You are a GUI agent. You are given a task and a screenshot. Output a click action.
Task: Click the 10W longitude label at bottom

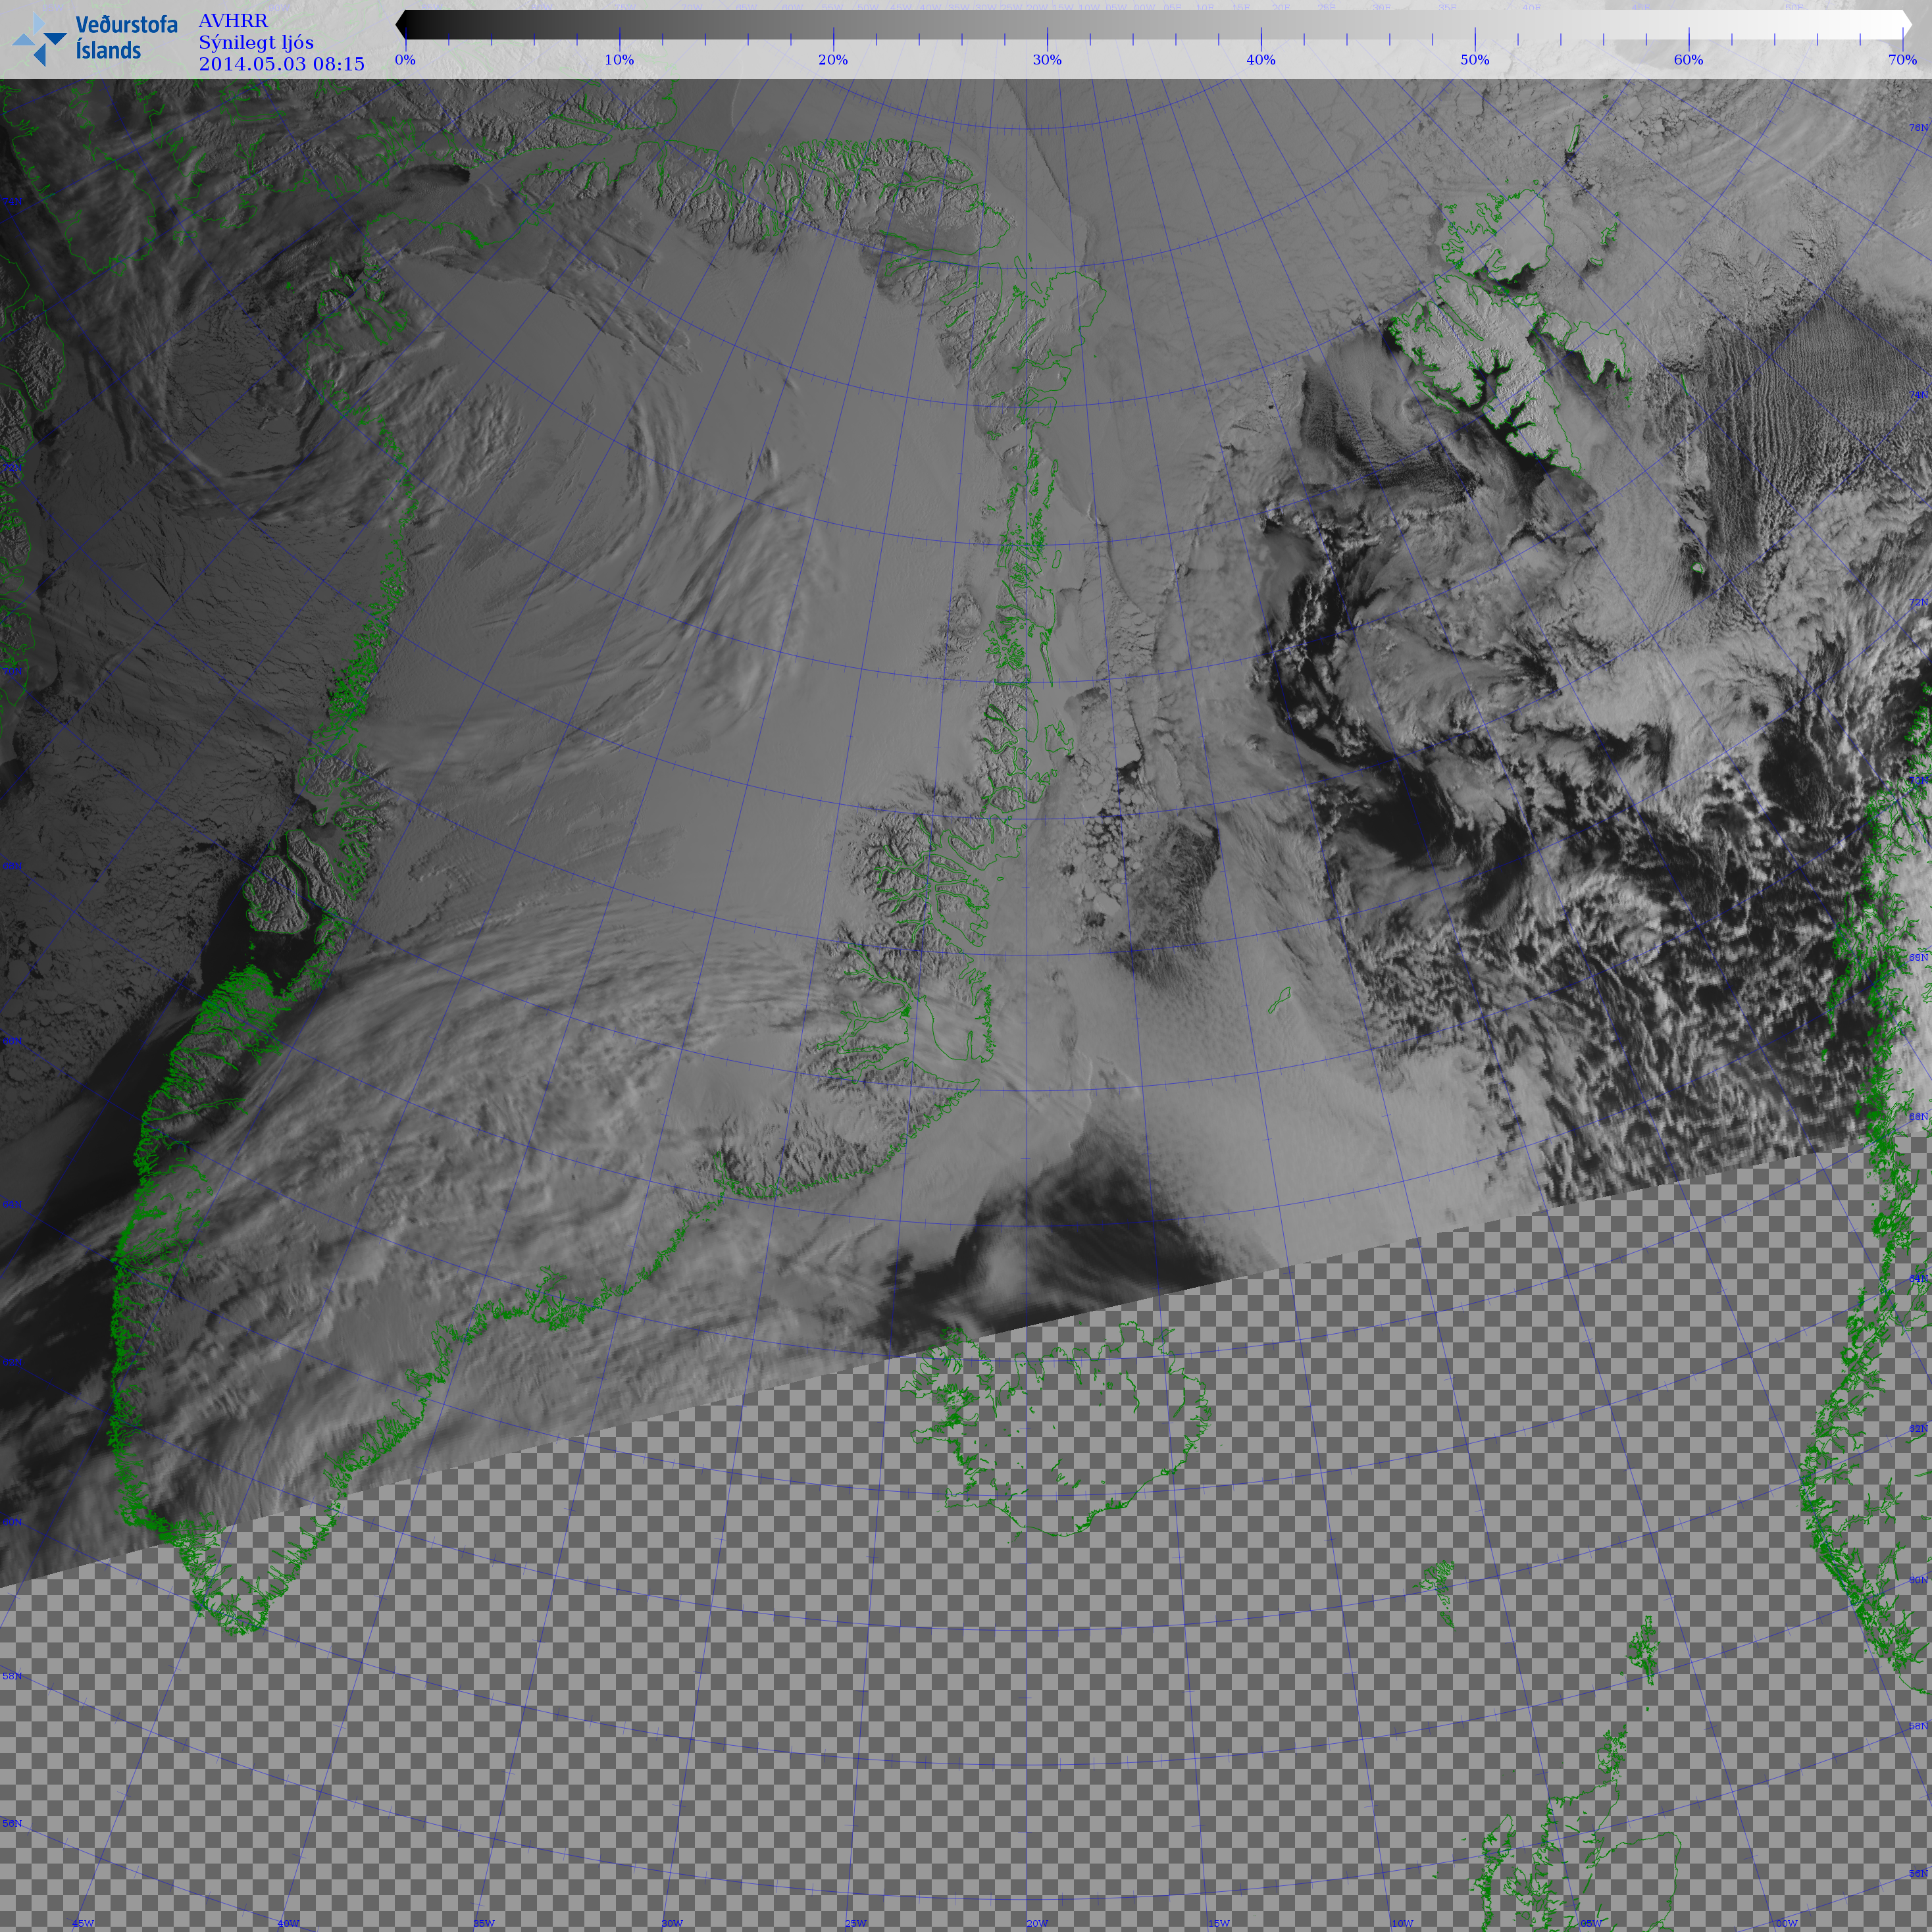tap(1402, 1923)
